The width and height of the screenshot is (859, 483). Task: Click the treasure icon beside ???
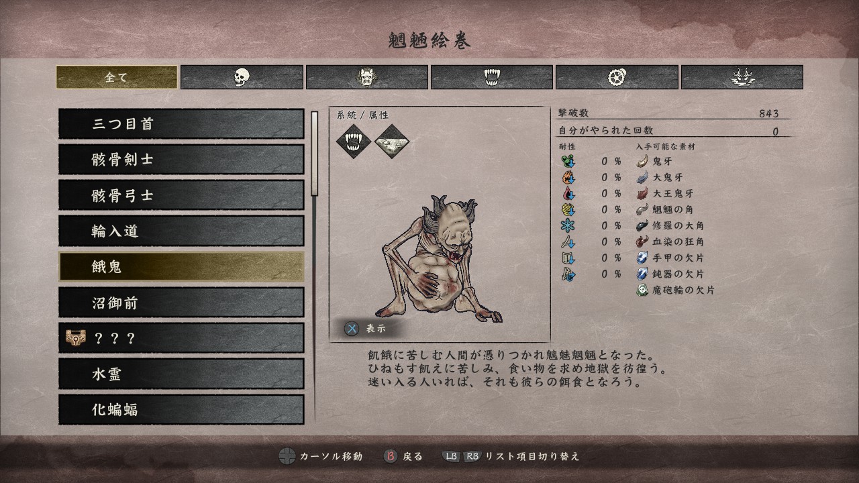point(76,337)
